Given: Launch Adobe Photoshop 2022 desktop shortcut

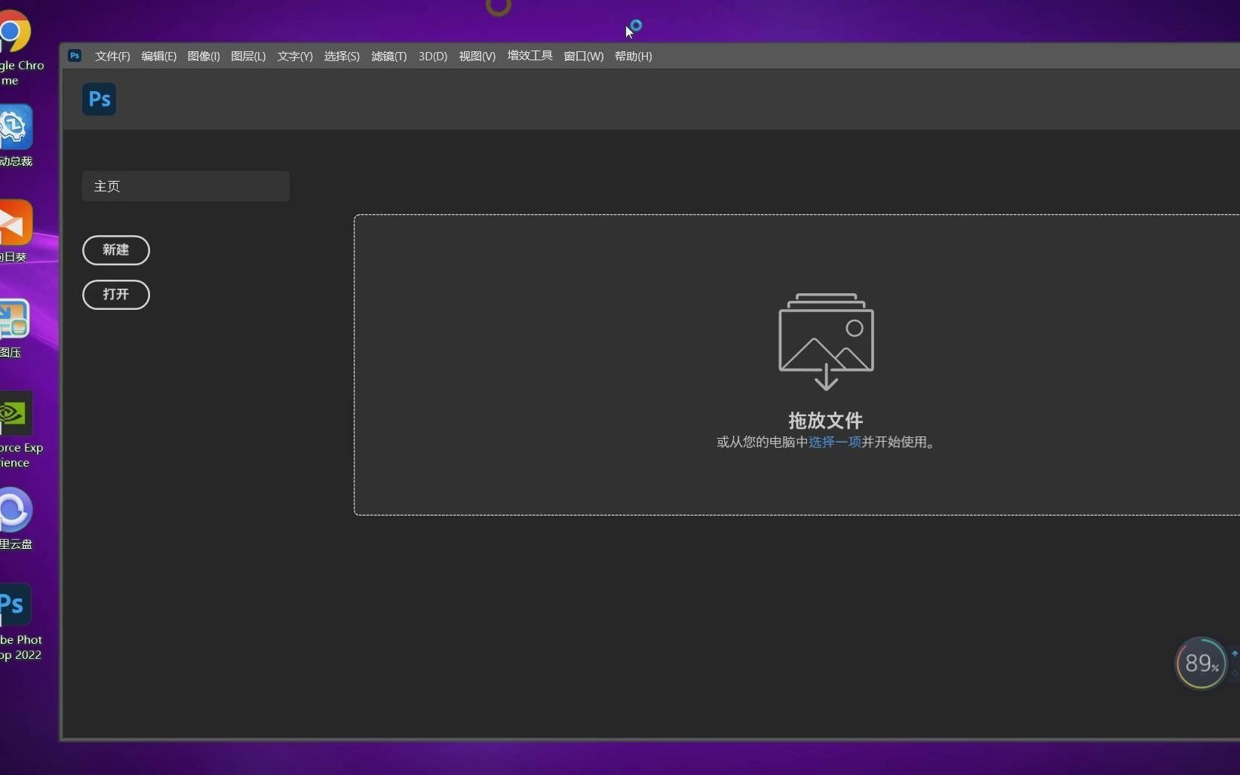Looking at the screenshot, I should (x=14, y=605).
